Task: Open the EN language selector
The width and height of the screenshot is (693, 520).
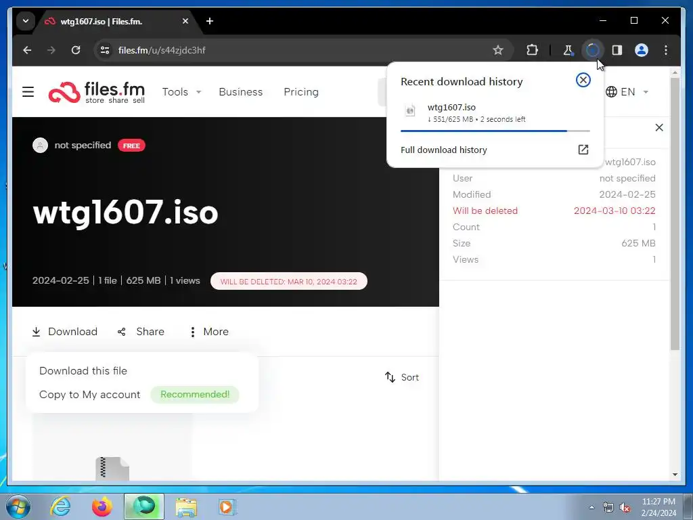Action: click(x=627, y=92)
